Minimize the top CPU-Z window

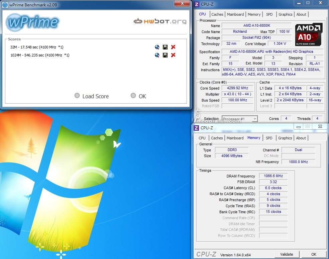point(299,3)
